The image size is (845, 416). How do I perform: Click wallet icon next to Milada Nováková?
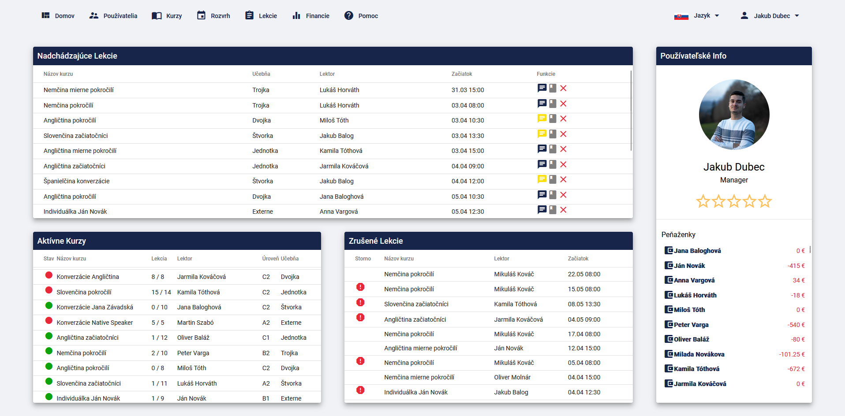click(669, 354)
